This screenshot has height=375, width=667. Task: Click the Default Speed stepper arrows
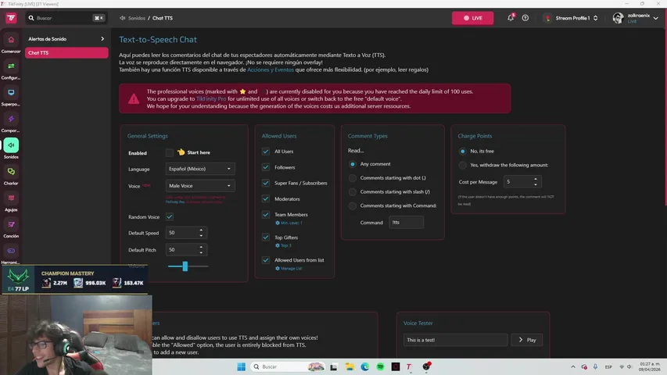201,233
